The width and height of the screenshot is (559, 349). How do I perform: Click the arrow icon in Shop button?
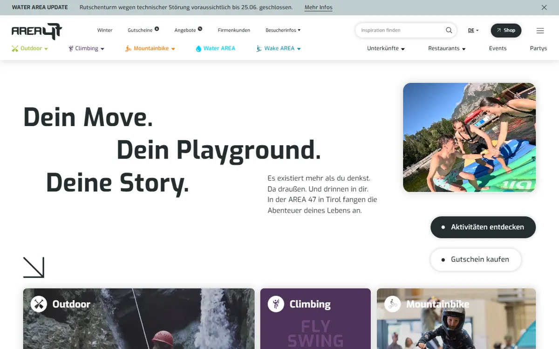(499, 30)
